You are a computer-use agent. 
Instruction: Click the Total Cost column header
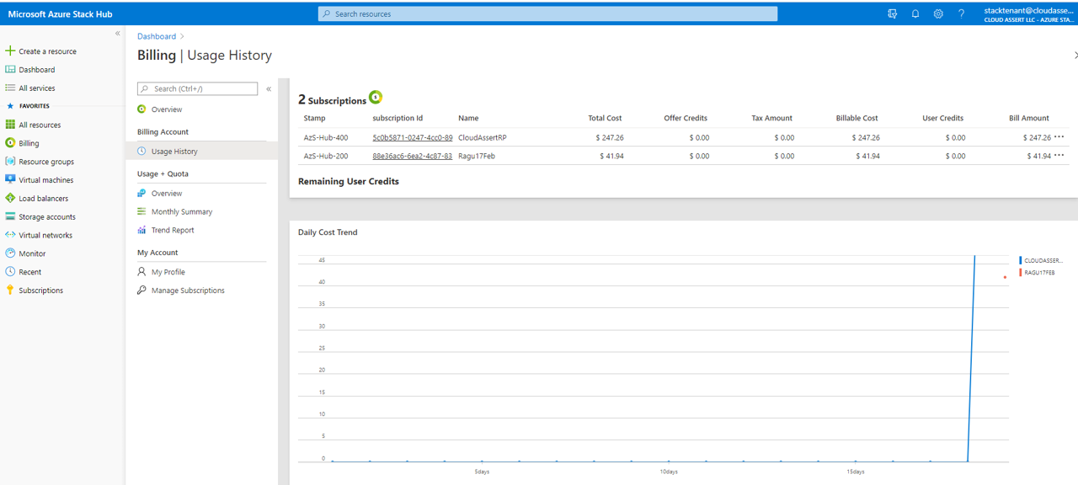coord(605,118)
